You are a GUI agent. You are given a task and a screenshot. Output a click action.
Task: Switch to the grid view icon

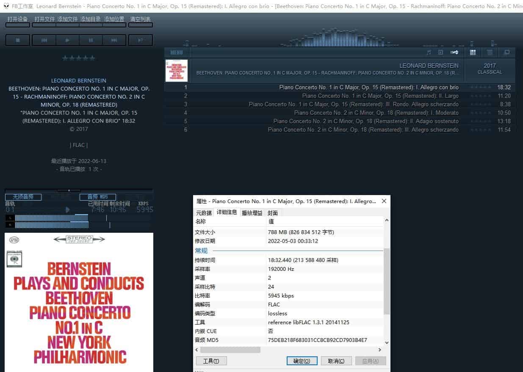tap(473, 52)
